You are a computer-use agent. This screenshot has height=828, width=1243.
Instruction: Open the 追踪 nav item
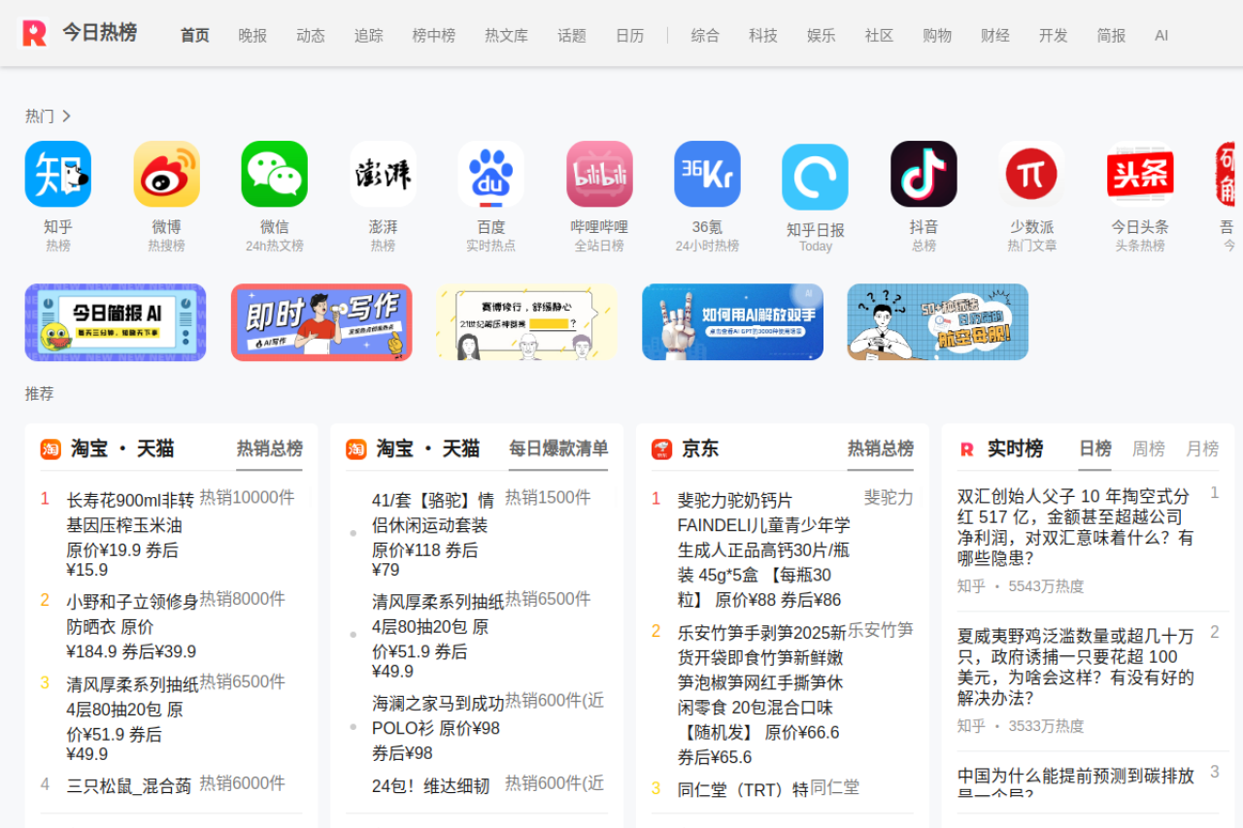click(x=369, y=36)
